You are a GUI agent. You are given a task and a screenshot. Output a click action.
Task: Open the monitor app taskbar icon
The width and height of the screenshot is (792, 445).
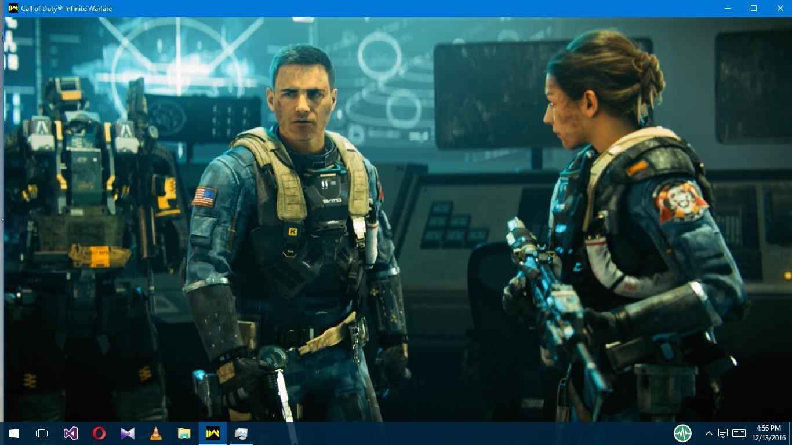pos(241,433)
